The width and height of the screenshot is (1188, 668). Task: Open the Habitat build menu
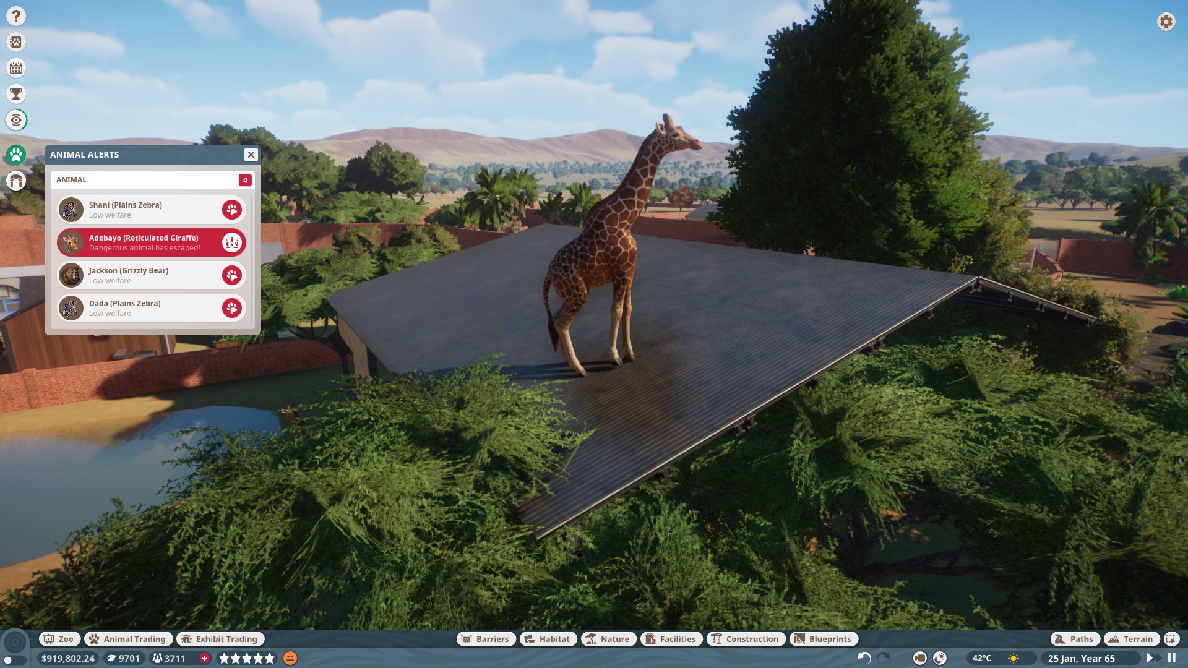548,639
